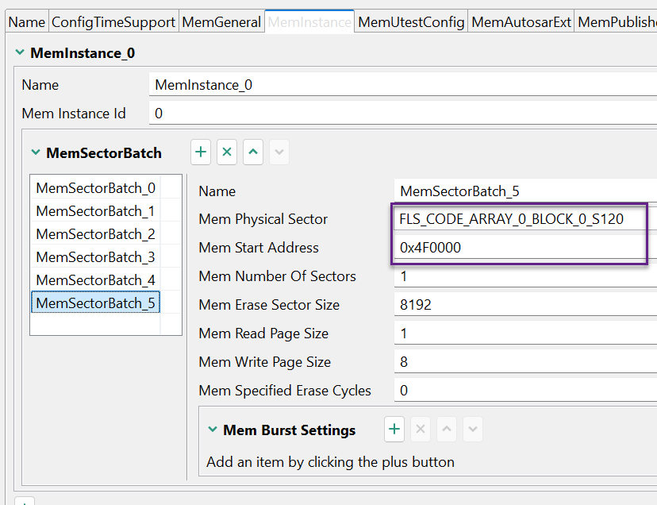This screenshot has height=505, width=657.
Task: Click the Mem Specified Erase Cycles field
Action: click(525, 391)
